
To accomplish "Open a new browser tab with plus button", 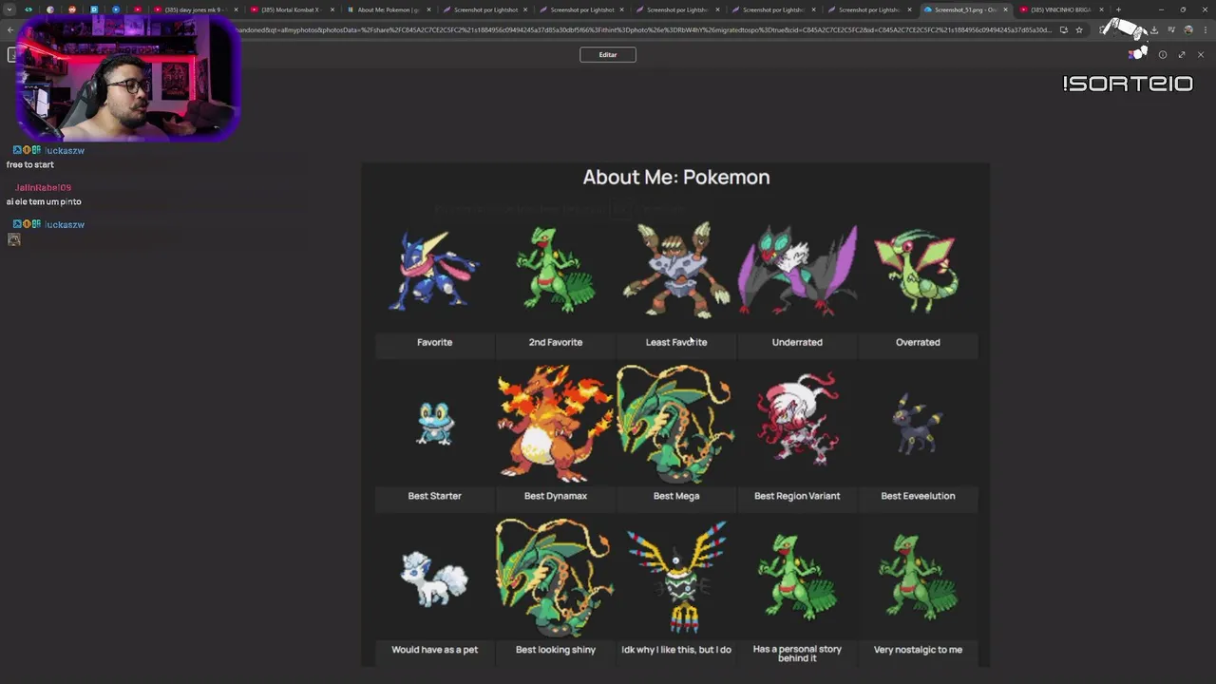I will [x=1119, y=9].
